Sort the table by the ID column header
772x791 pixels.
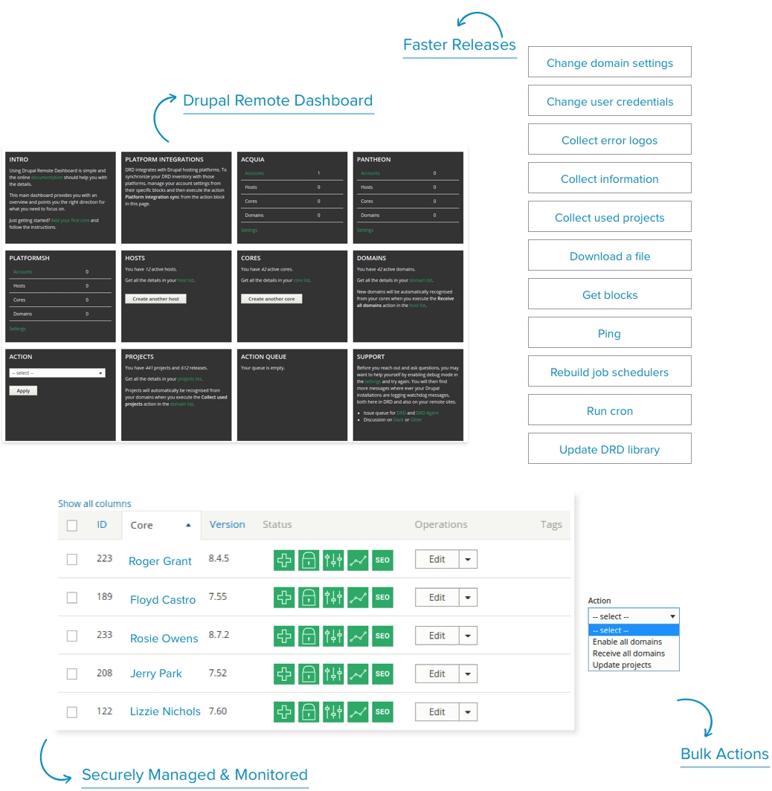(x=102, y=525)
